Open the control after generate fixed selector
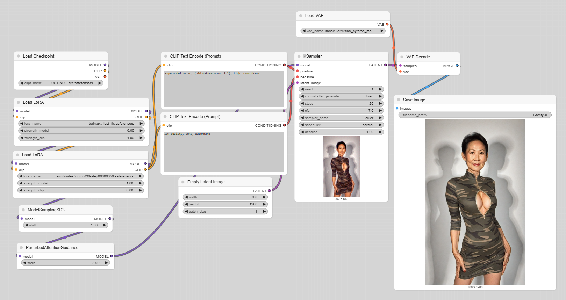Screen dimensions: 566x300 point(341,96)
